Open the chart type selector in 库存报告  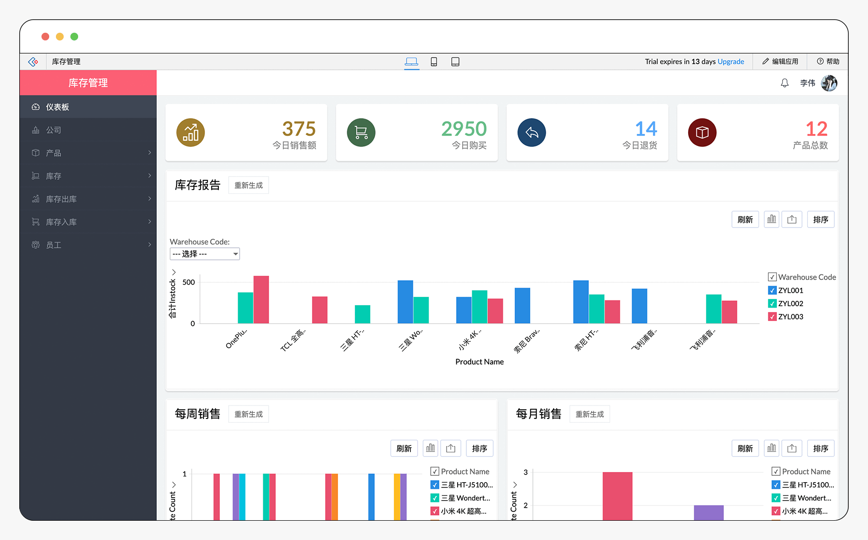(x=771, y=219)
